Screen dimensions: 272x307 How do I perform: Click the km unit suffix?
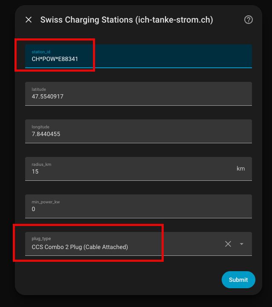[241, 168]
